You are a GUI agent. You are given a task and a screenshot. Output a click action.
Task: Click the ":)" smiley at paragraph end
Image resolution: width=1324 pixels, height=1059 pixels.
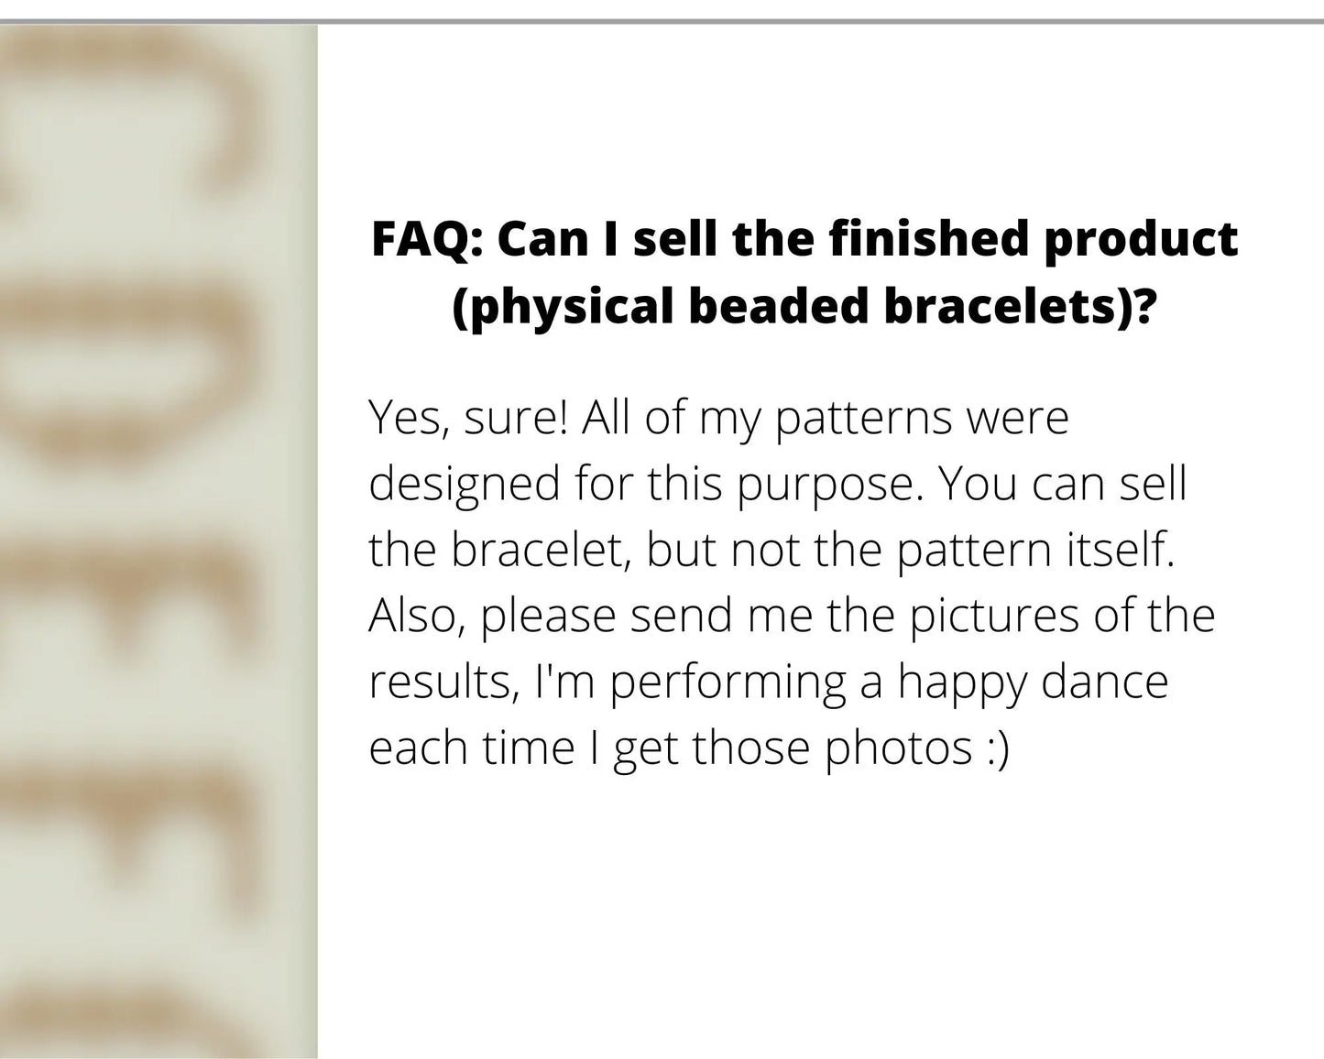997,748
